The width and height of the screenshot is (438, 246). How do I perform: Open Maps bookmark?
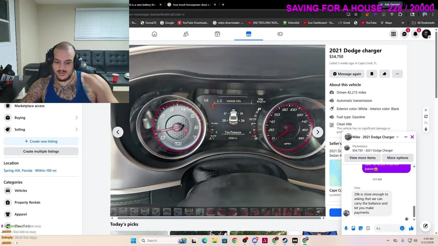pyautogui.click(x=386, y=23)
